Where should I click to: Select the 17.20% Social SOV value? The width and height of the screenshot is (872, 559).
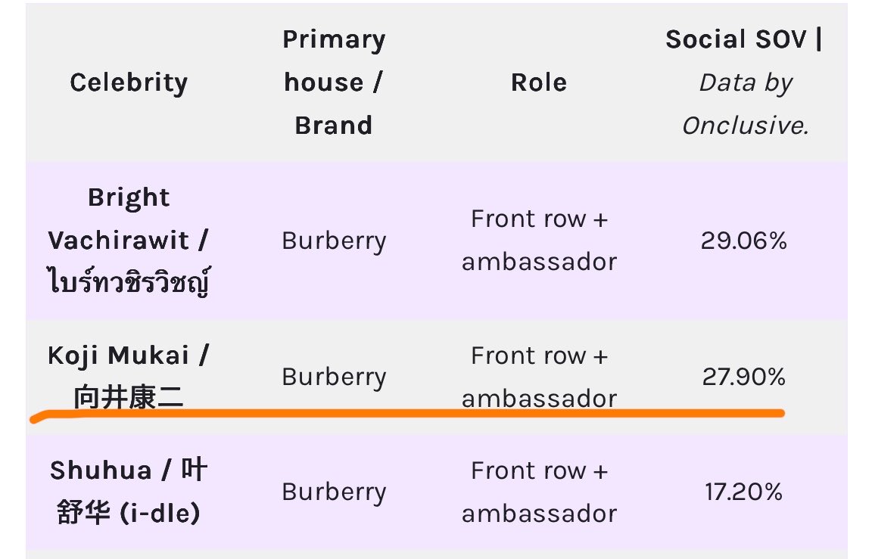743,492
